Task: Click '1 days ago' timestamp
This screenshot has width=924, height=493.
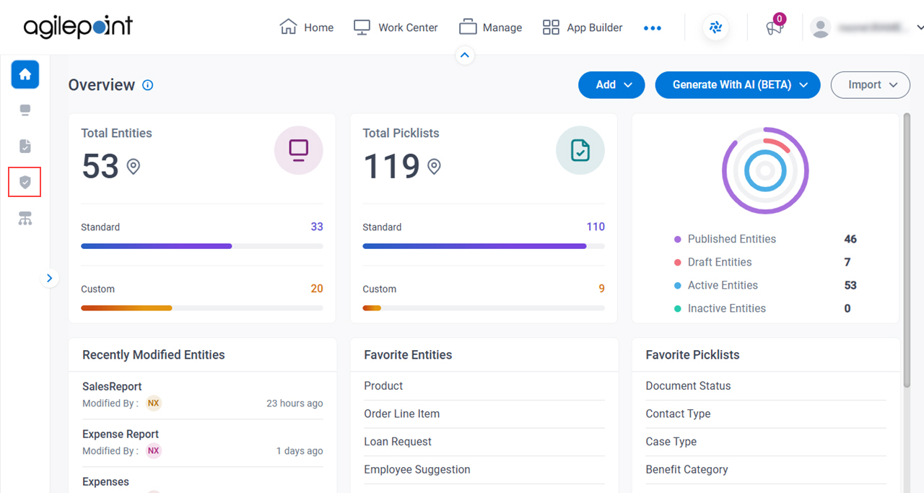Action: click(x=300, y=451)
